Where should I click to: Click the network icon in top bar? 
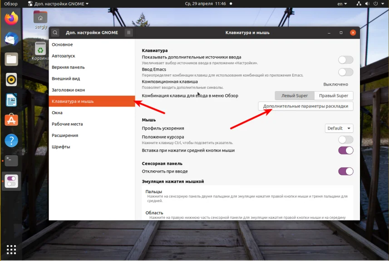pyautogui.click(x=359, y=4)
